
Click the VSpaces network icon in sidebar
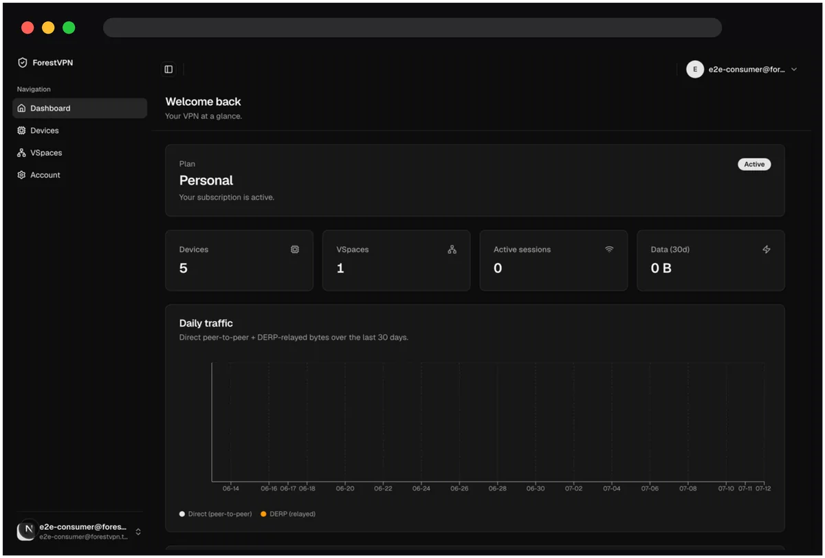tap(21, 153)
